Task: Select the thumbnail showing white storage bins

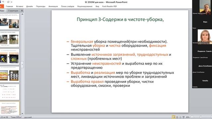Action: tap(10, 74)
